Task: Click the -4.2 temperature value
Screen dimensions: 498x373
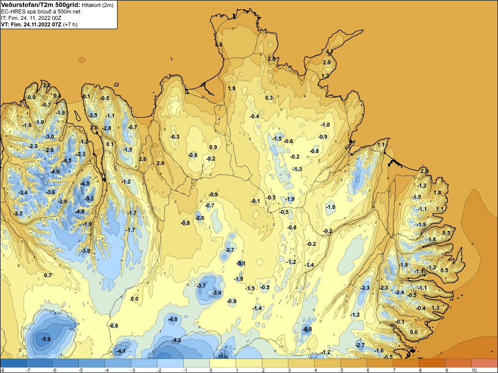Action: point(176,340)
